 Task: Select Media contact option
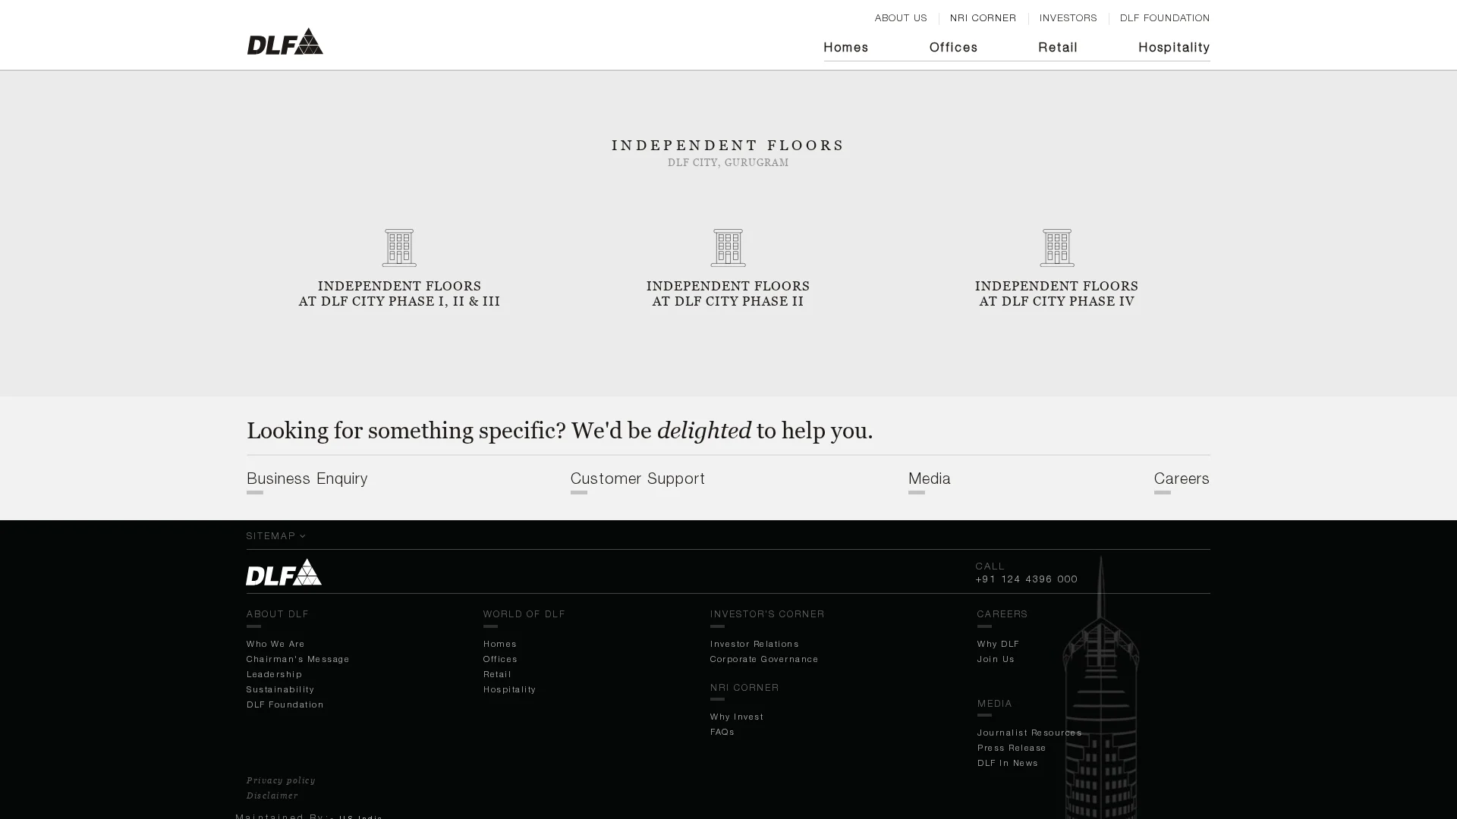tap(930, 479)
